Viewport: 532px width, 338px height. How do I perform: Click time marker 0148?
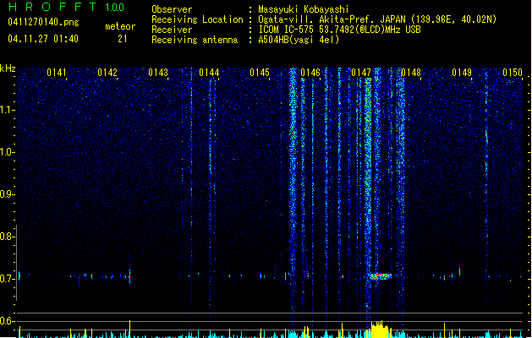[x=411, y=73]
